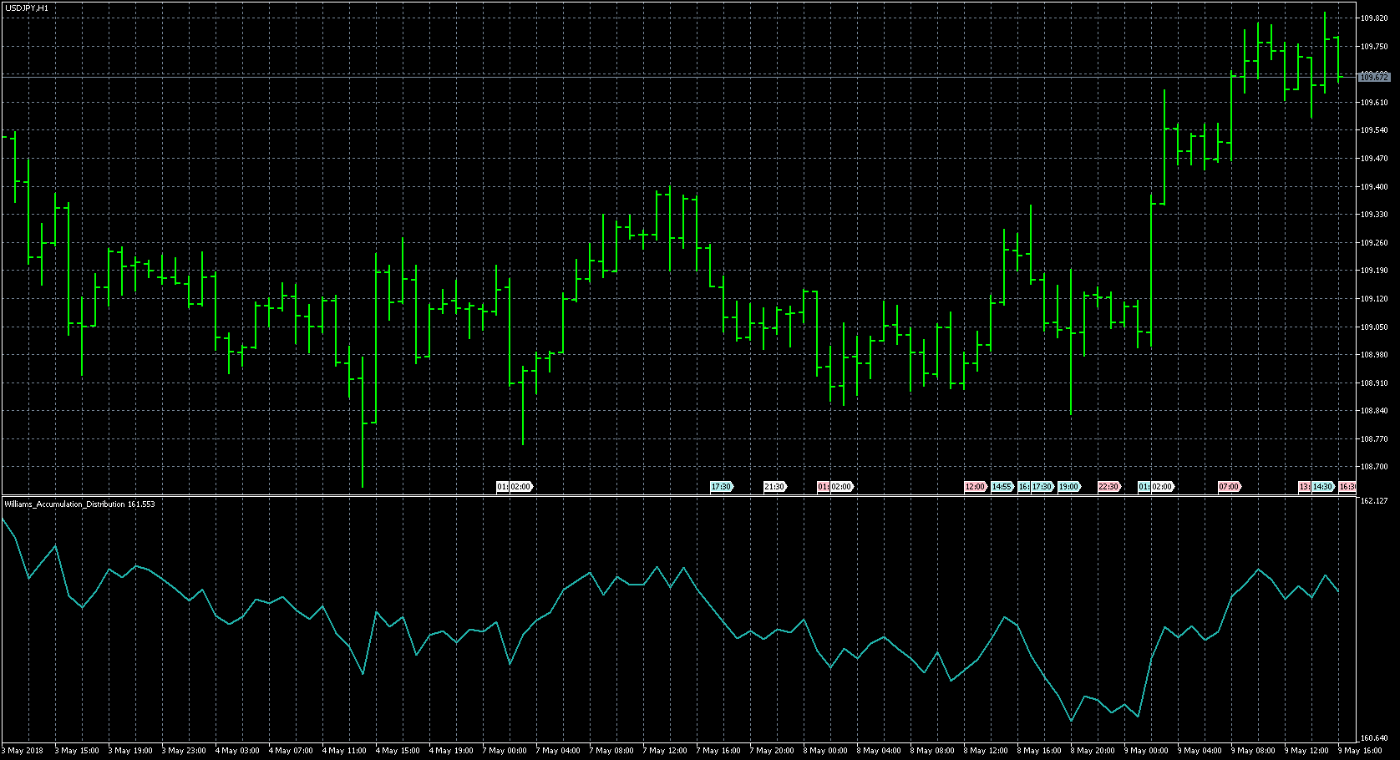Open the blue 14:55 event marker
The image size is (1400, 760).
(1002, 487)
